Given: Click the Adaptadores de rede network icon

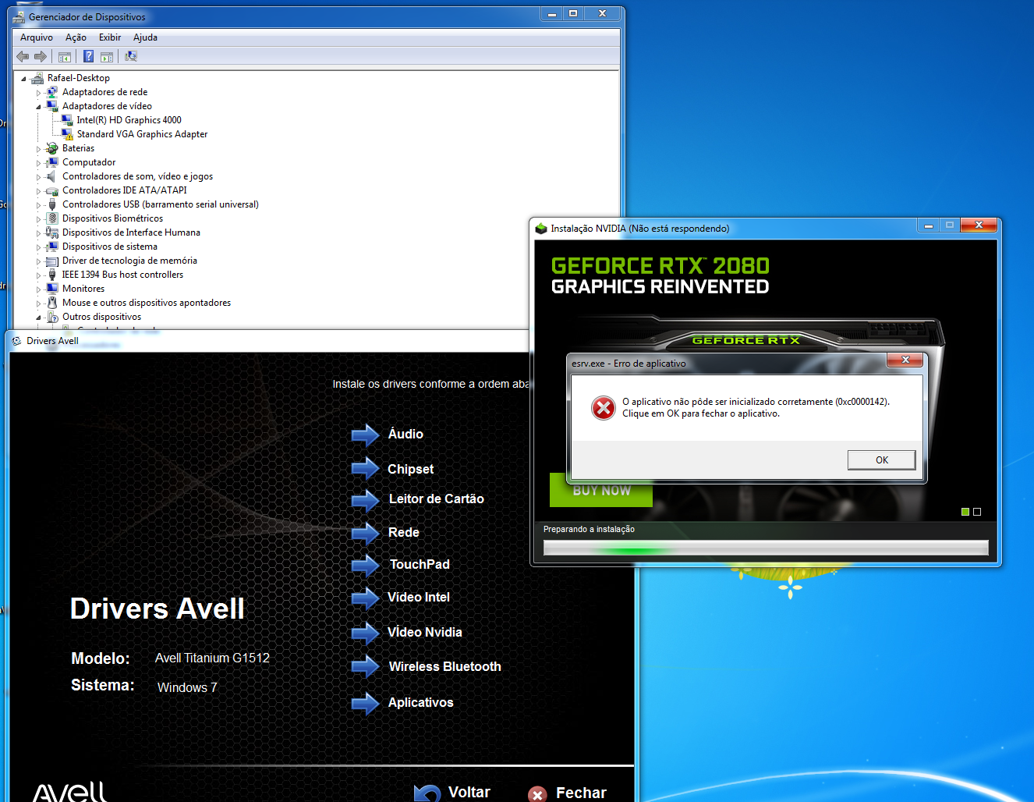Looking at the screenshot, I should pyautogui.click(x=52, y=92).
